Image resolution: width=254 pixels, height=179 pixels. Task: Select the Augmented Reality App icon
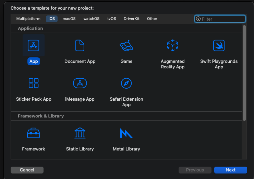(x=173, y=45)
